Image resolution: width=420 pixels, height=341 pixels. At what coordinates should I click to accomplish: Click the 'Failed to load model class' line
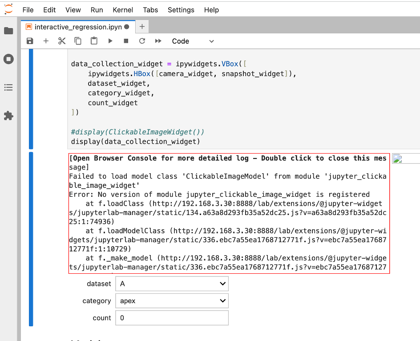coord(228,181)
